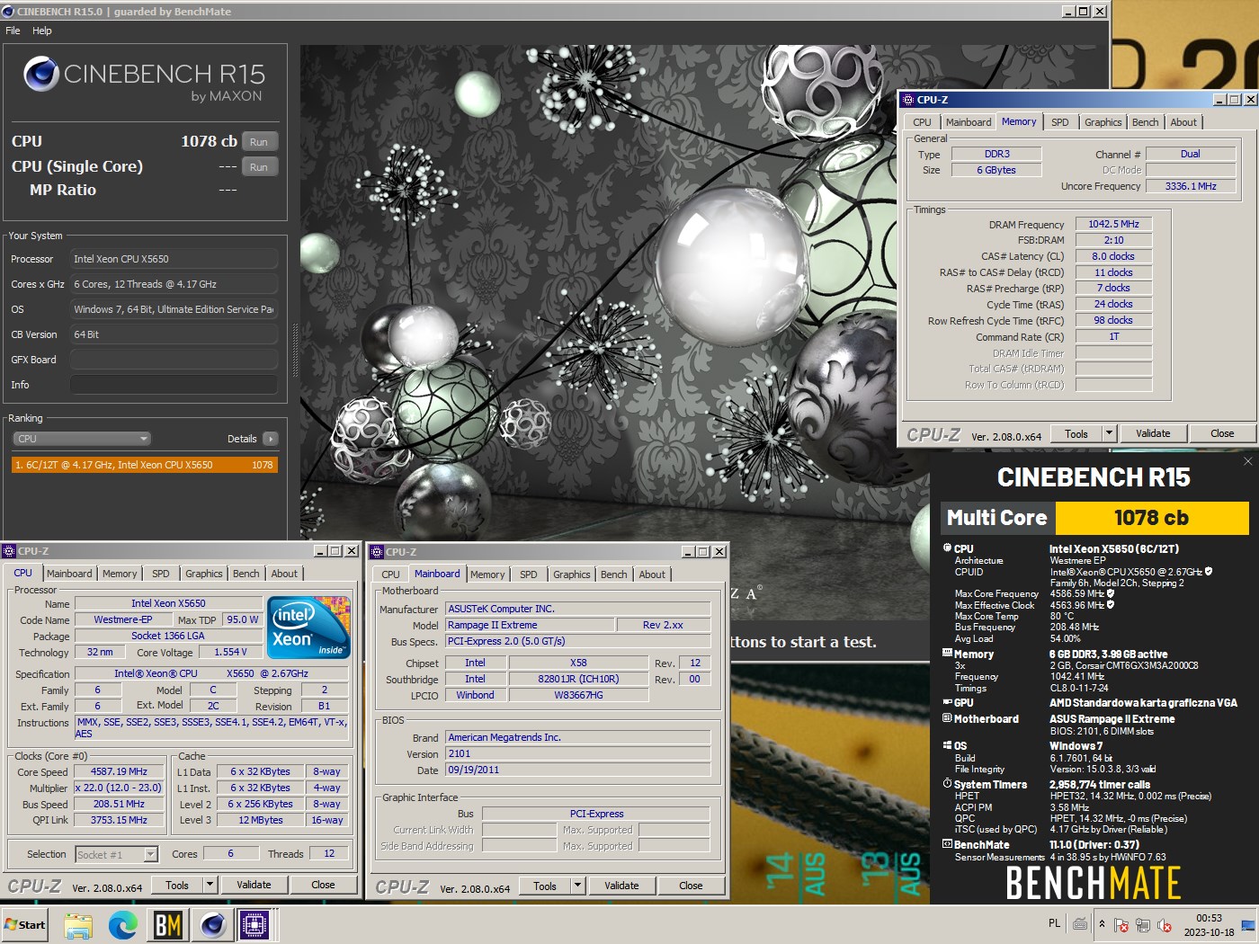This screenshot has width=1259, height=944.
Task: Switch to SPD tab in CPU-Z Memory window
Action: tap(1060, 122)
